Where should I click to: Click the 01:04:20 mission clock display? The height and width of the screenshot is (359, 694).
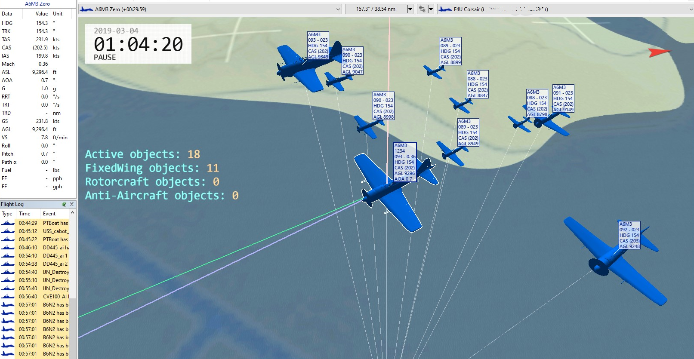click(x=139, y=44)
